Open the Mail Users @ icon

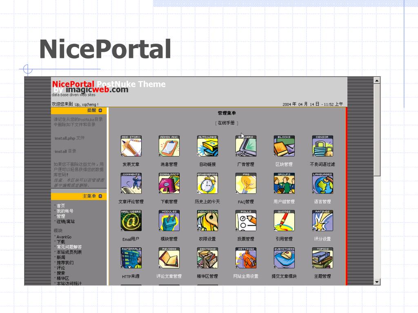click(131, 220)
